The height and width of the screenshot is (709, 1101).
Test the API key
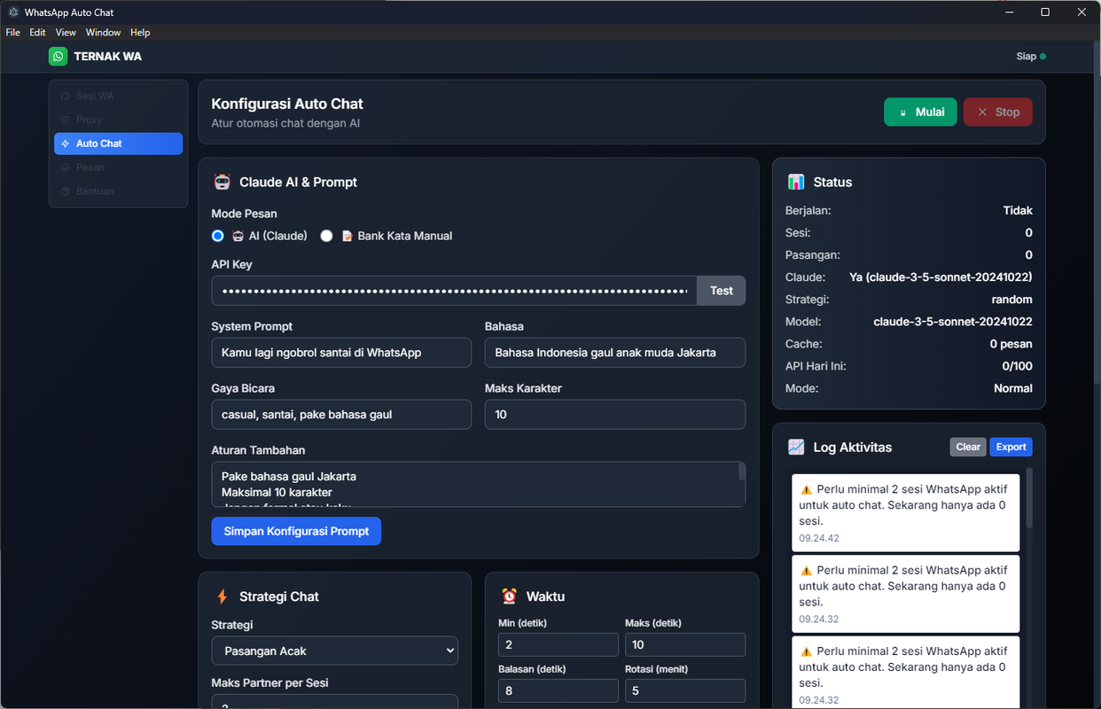[x=722, y=291]
